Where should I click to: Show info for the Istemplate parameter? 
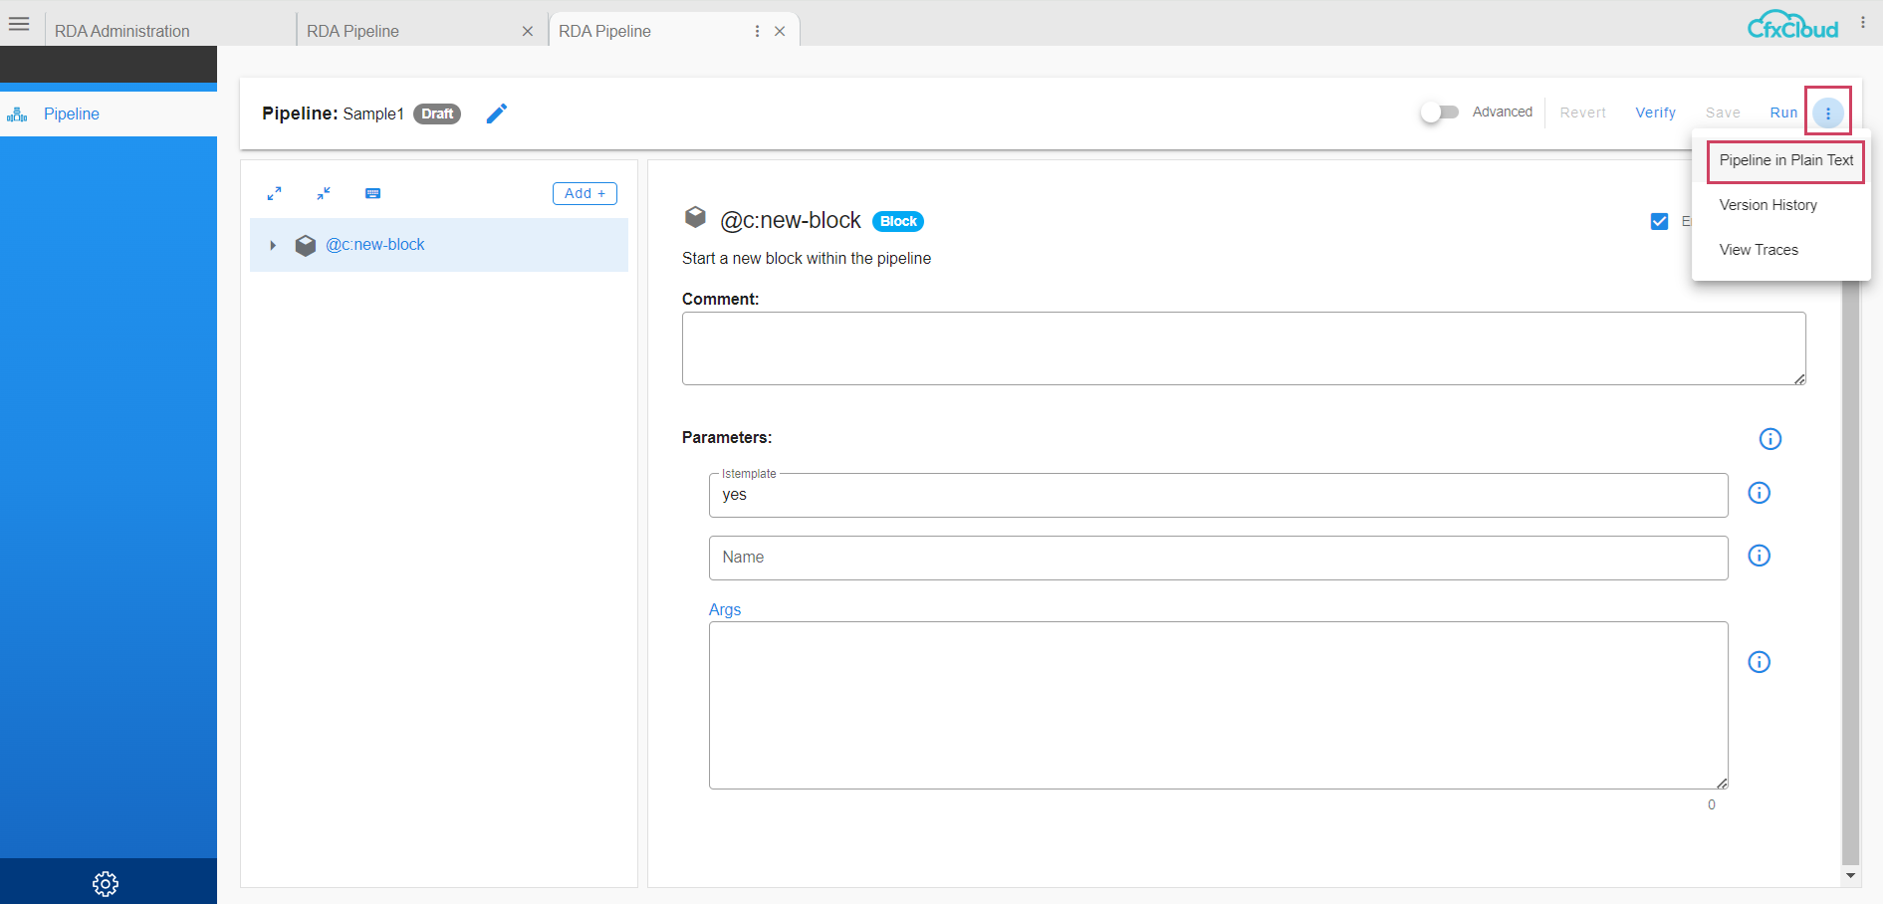tap(1759, 492)
